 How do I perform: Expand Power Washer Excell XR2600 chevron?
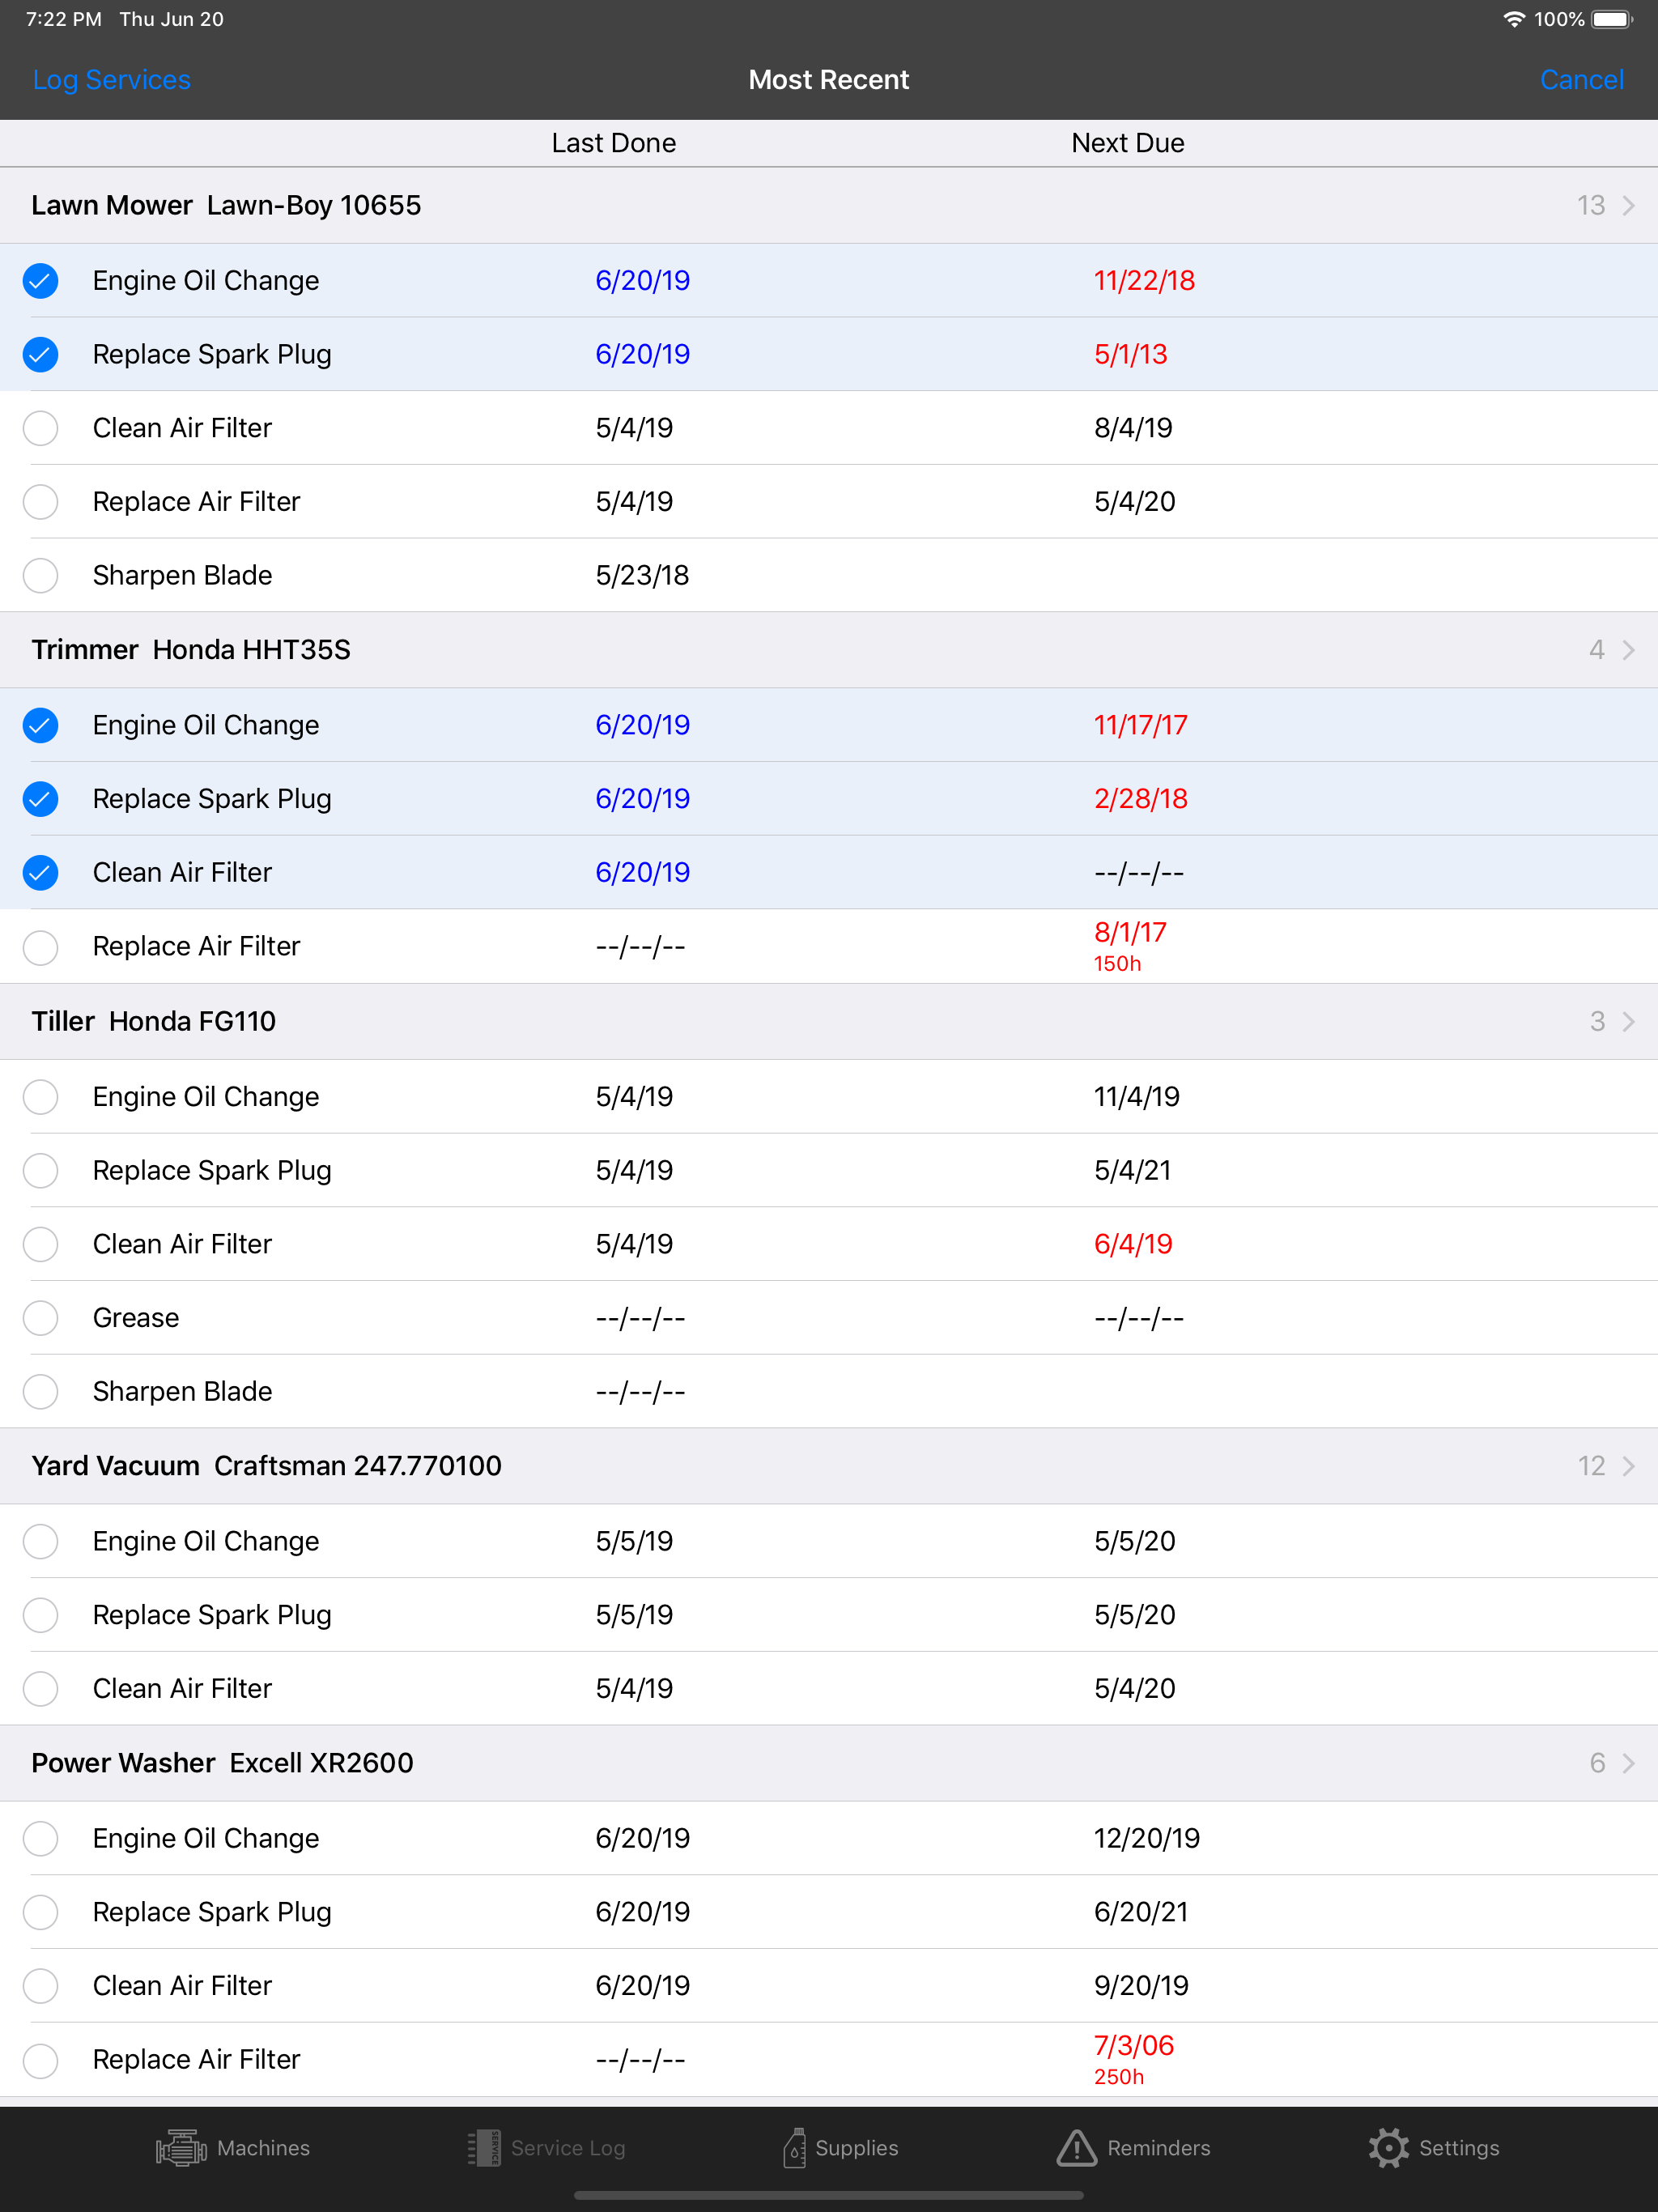click(1628, 1763)
